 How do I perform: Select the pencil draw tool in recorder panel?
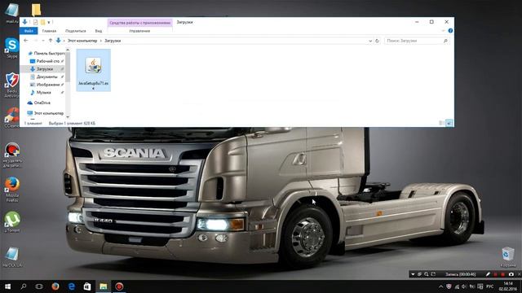click(488, 274)
